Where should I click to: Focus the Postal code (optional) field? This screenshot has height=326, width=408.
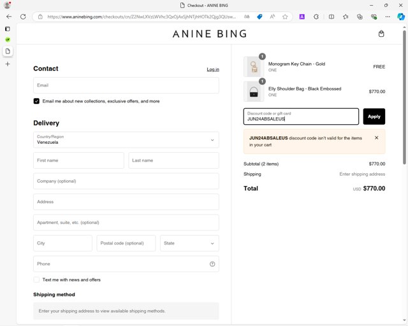(126, 243)
